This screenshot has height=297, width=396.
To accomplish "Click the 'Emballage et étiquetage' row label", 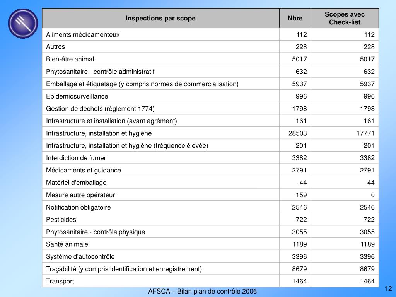I will [142, 84].
